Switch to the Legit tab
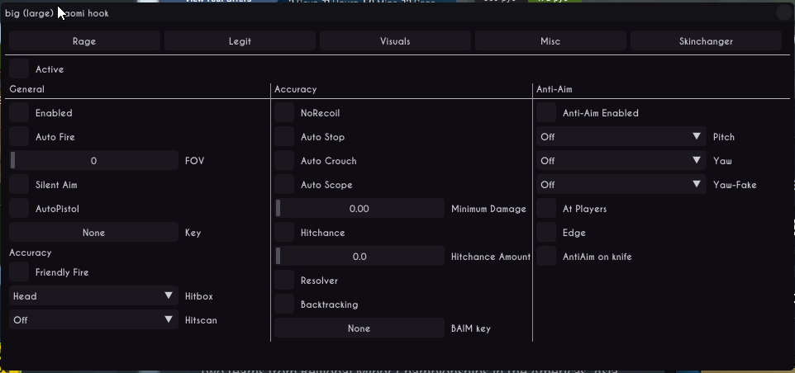This screenshot has width=795, height=373. point(240,40)
